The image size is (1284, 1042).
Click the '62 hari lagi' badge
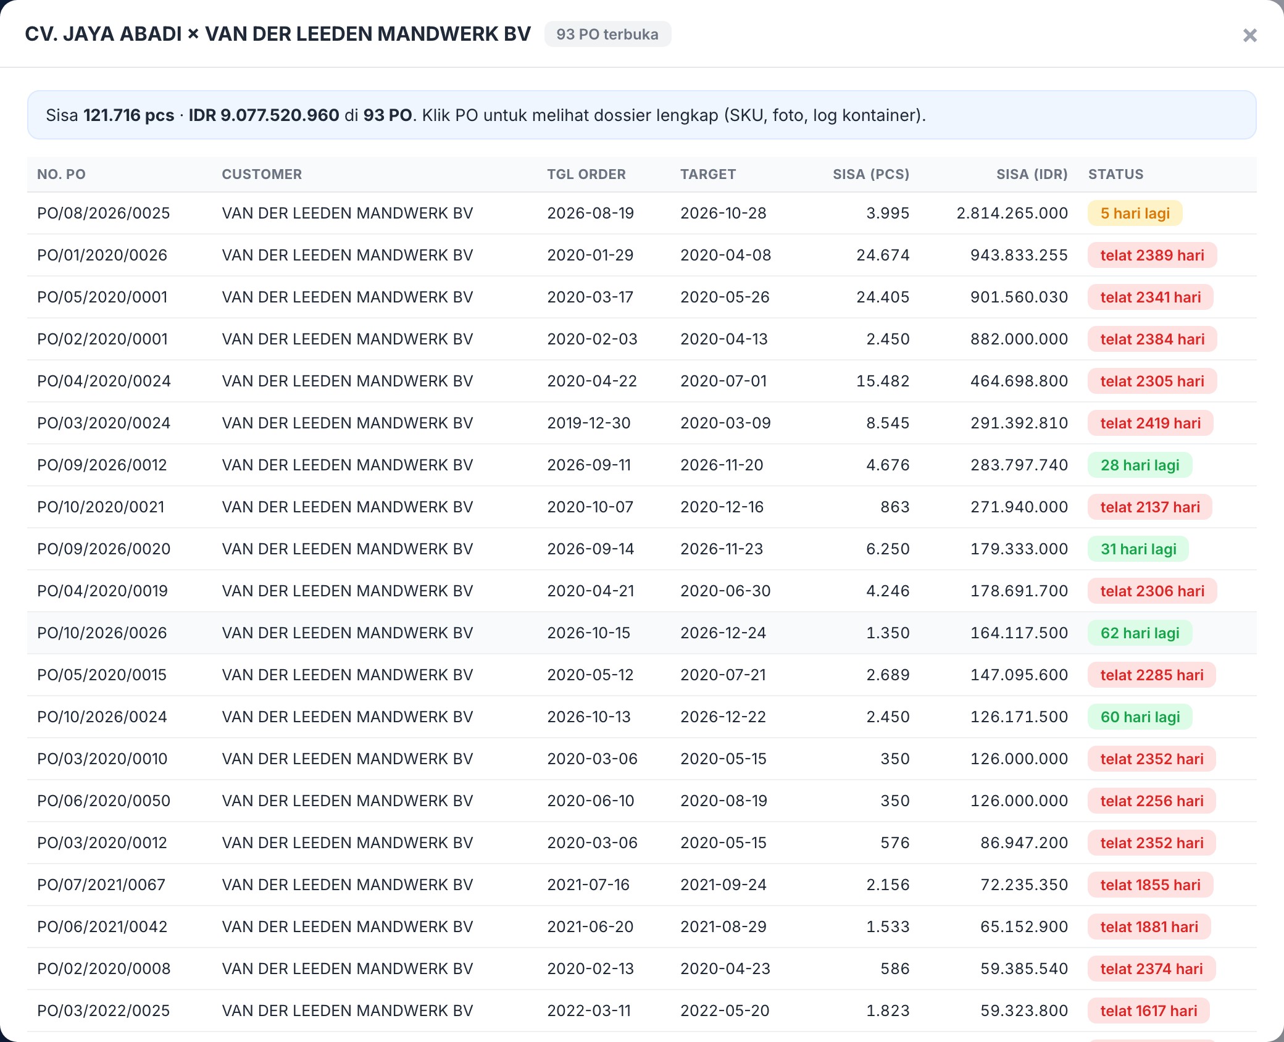1140,633
